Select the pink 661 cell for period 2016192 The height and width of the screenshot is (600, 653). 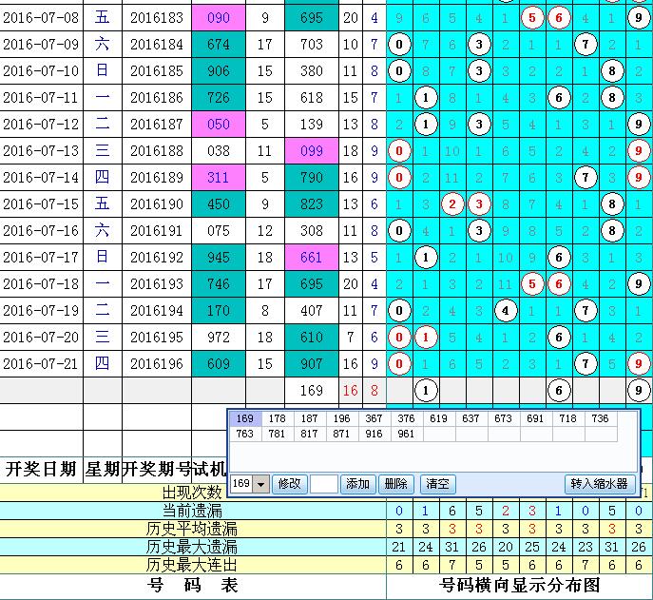(312, 257)
